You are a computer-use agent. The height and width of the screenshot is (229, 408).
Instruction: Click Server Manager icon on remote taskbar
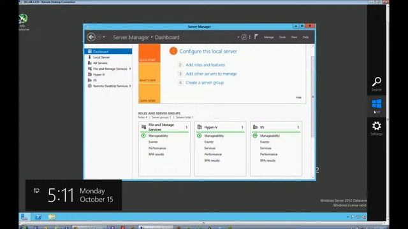pos(25,217)
